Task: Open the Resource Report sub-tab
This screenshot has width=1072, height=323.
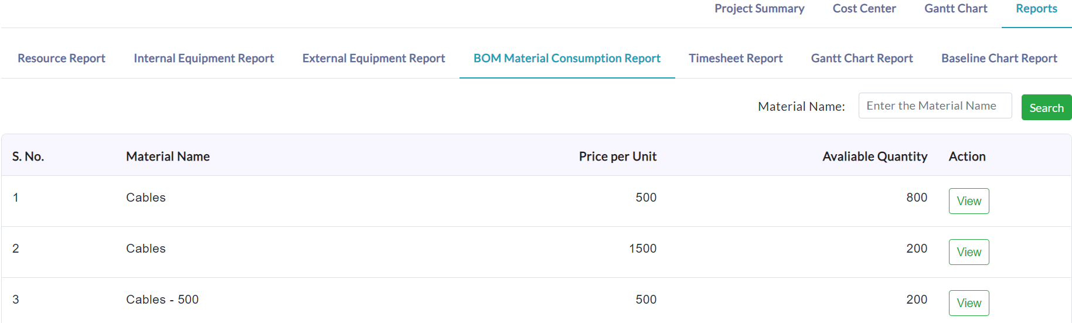Action: [x=62, y=59]
